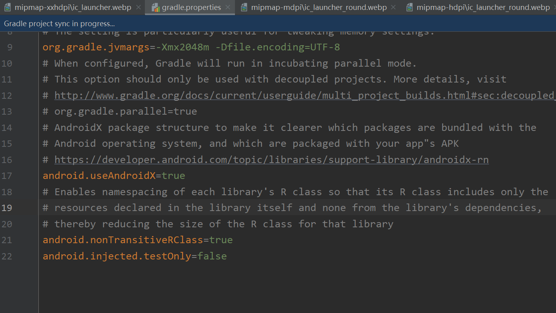Image resolution: width=556 pixels, height=313 pixels.
Task: Click the Gradle project sync in progress banner
Action: [278, 23]
